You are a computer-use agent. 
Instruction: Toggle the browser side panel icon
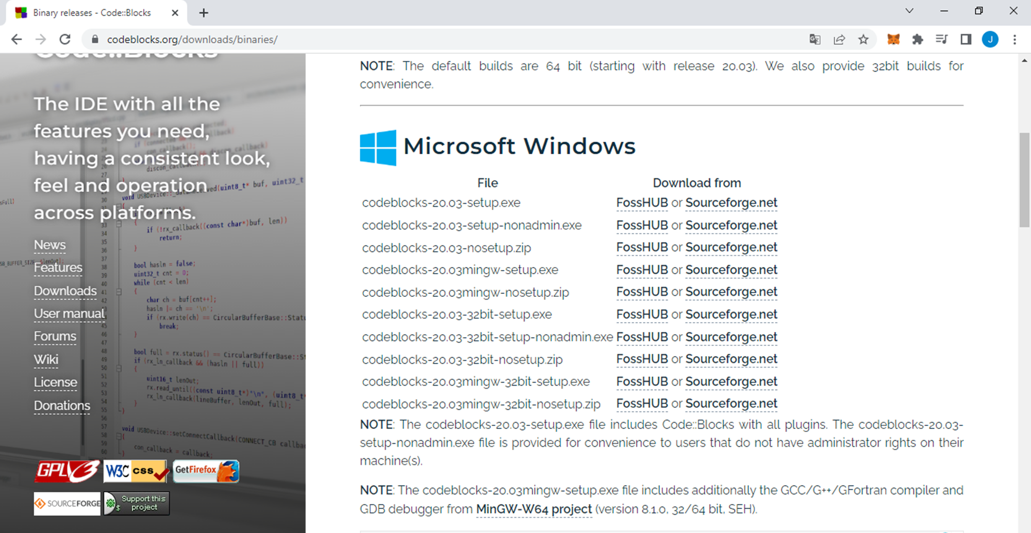tap(966, 39)
